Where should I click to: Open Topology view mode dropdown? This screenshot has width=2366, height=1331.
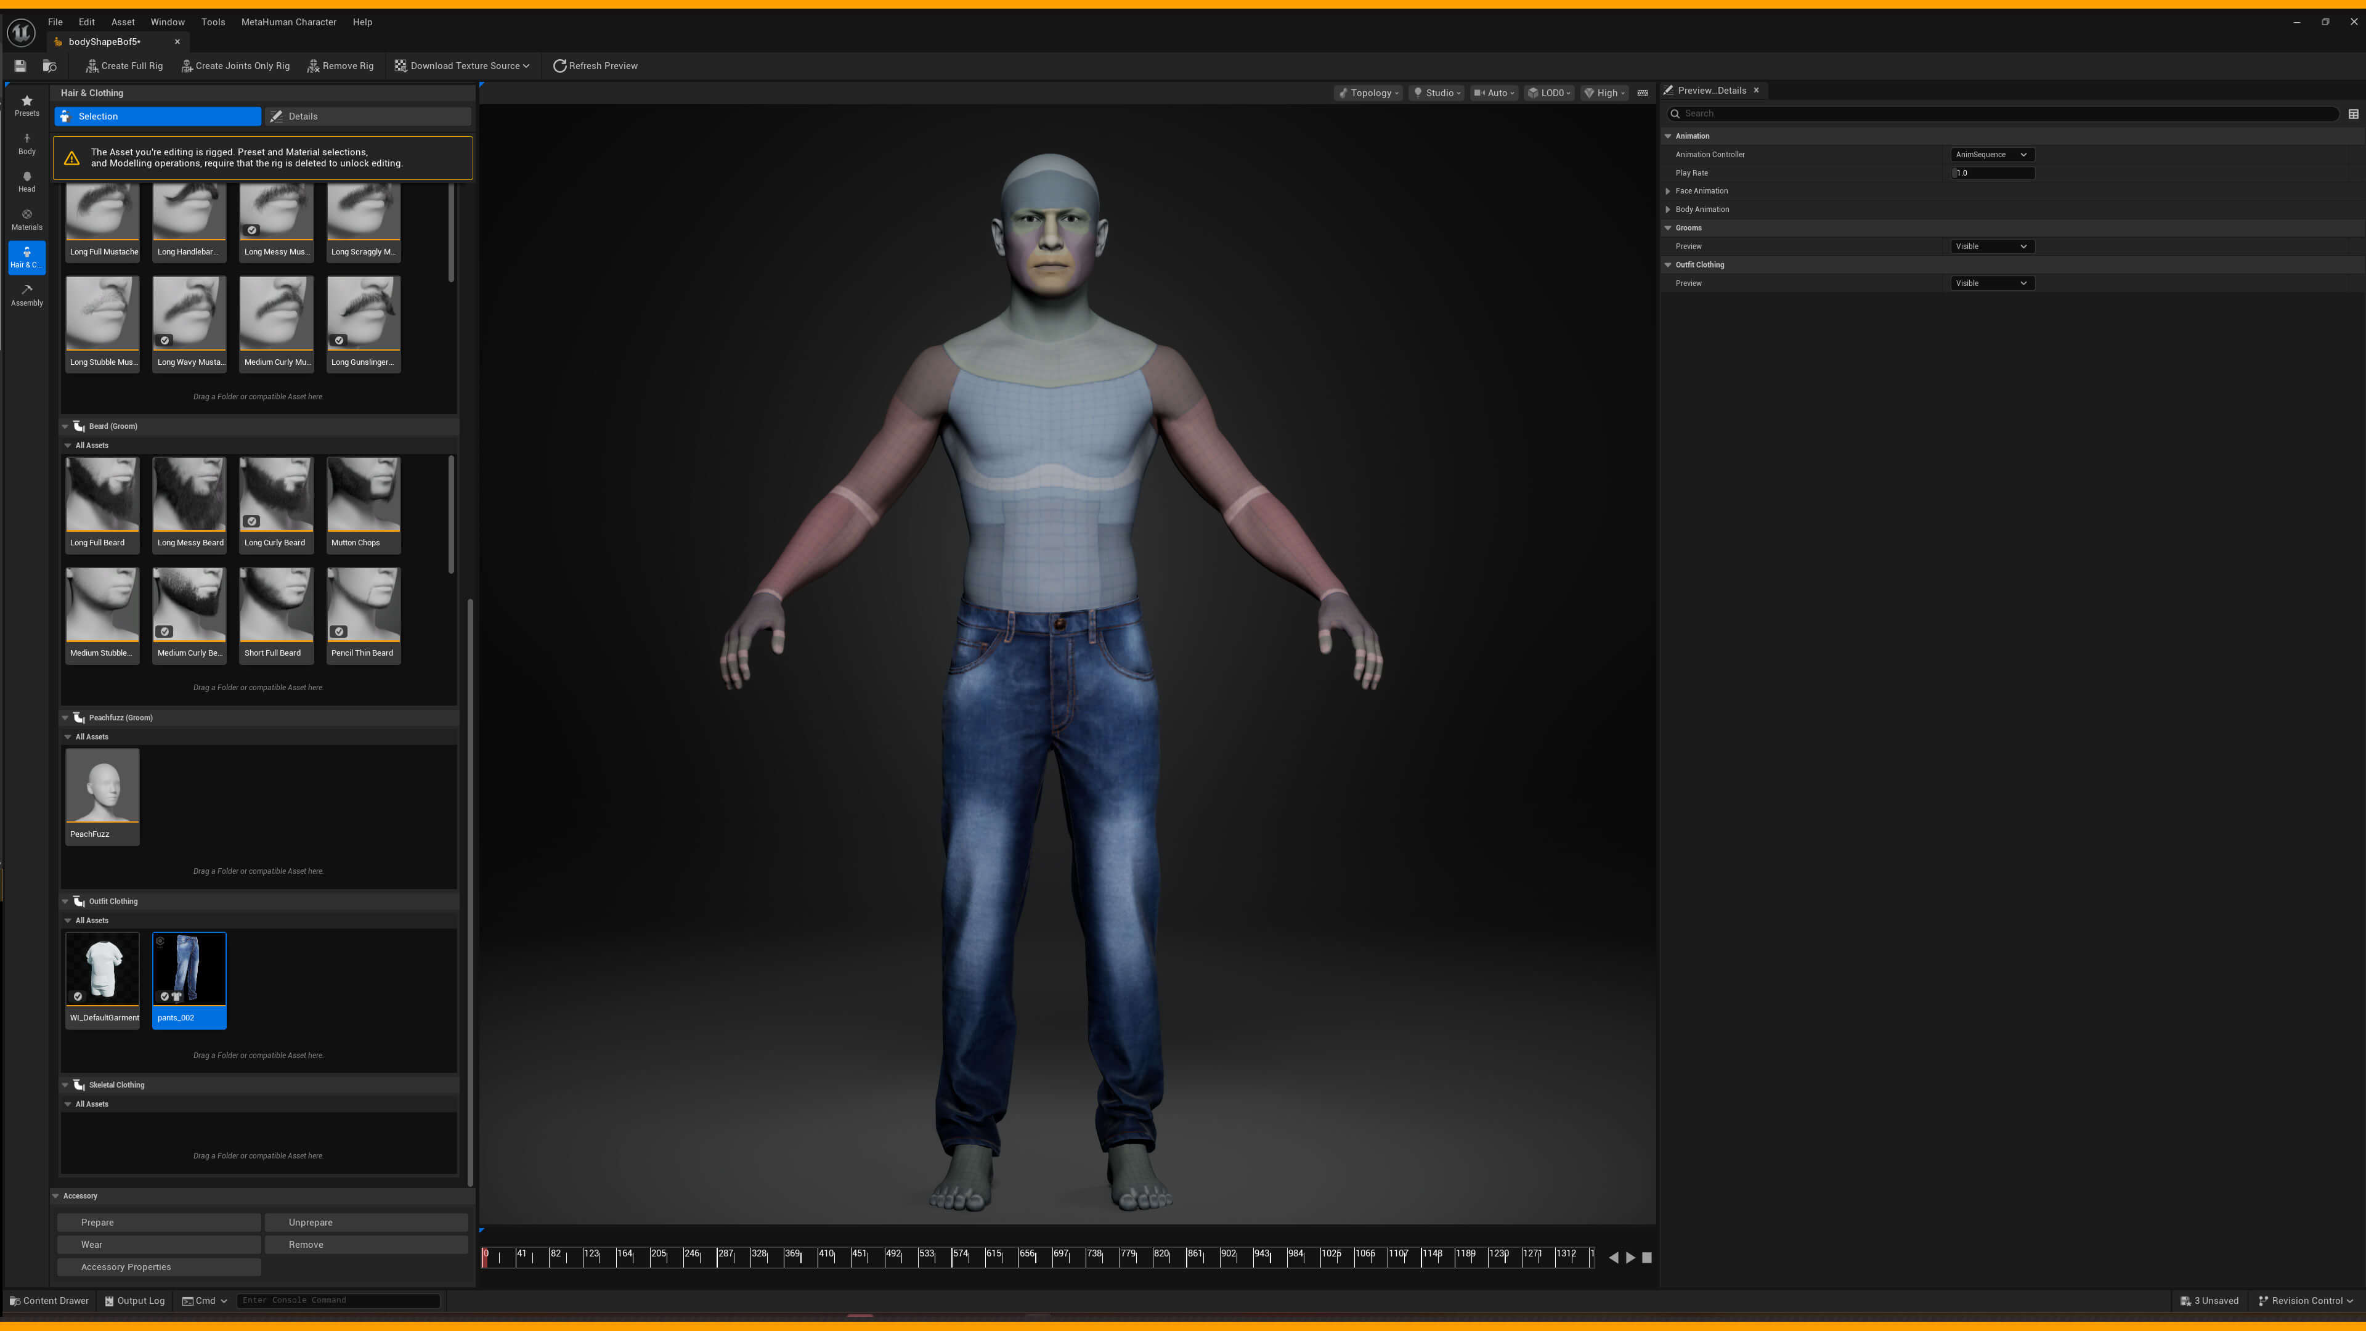click(1368, 93)
